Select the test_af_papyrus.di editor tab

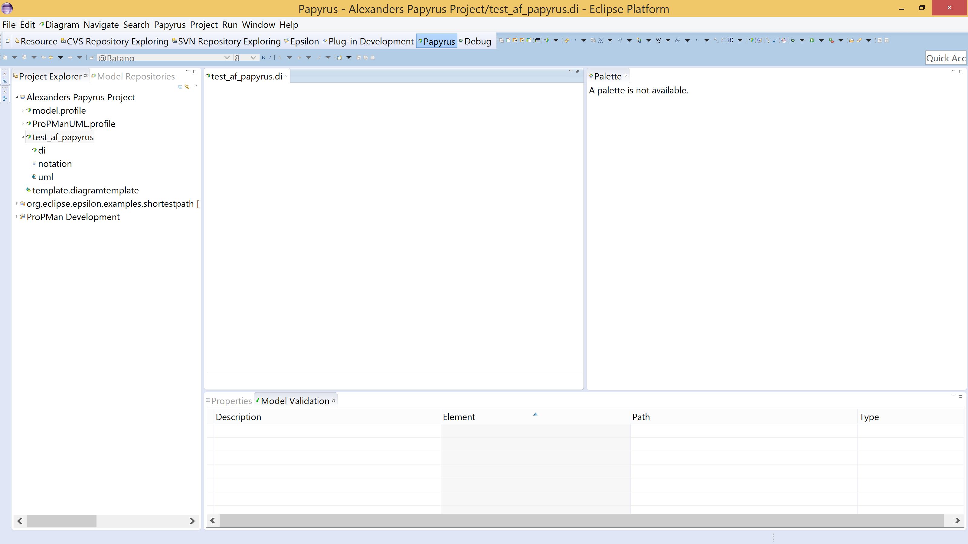(247, 76)
